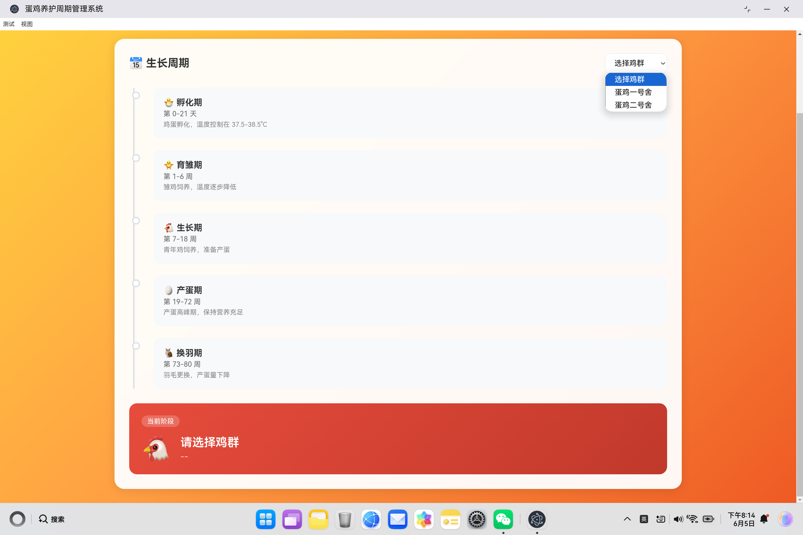
Task: Click 青年鸡饲养，准备产蛋 description
Action: 196,250
